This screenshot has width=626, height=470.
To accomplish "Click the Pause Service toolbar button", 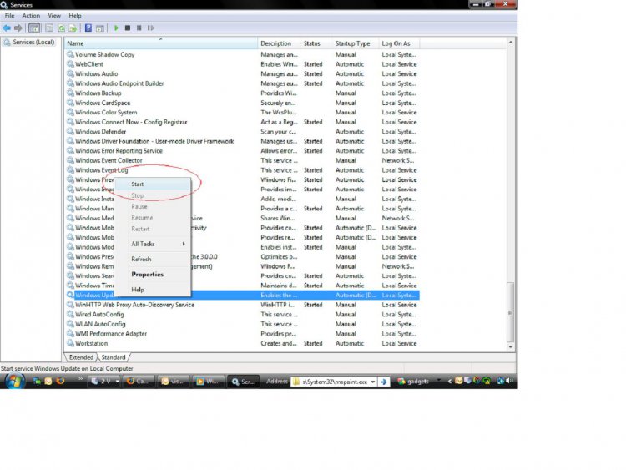I will point(139,28).
